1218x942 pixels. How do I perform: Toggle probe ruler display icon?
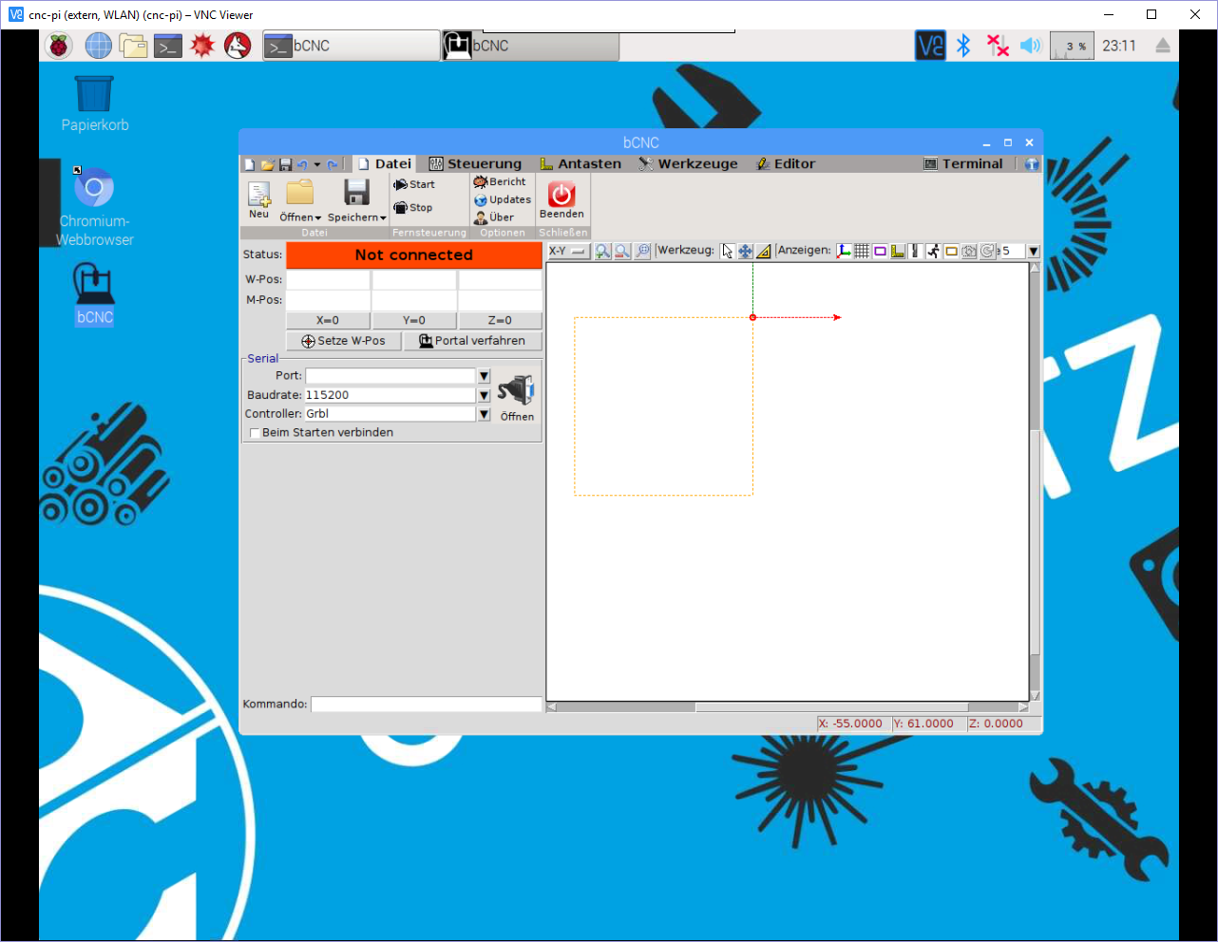coord(898,251)
